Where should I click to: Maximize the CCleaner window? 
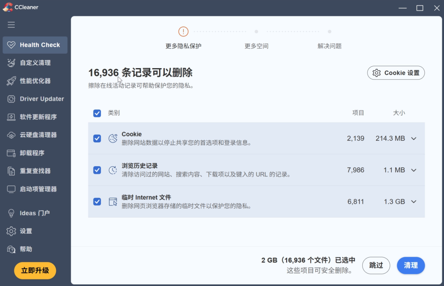(x=420, y=8)
